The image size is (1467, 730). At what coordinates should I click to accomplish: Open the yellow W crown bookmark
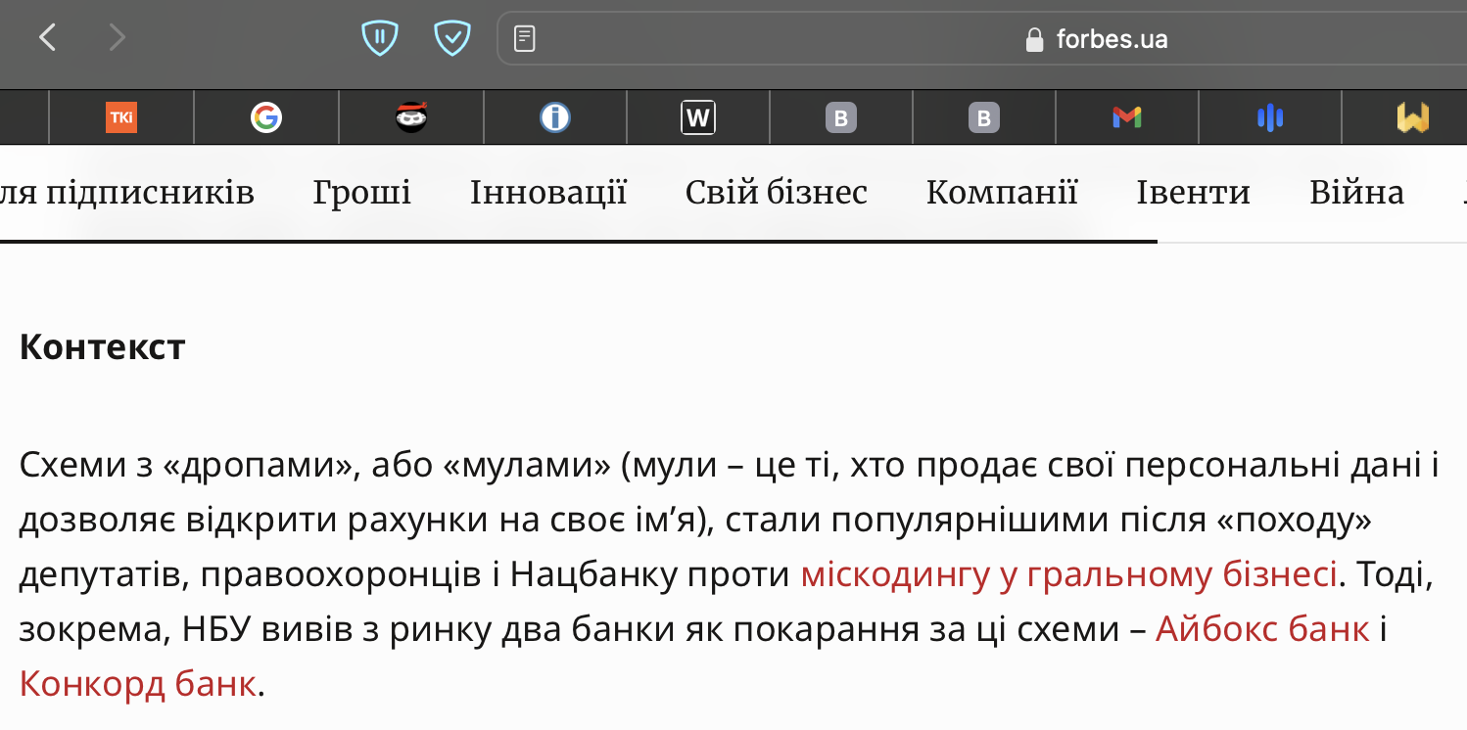(x=1413, y=118)
